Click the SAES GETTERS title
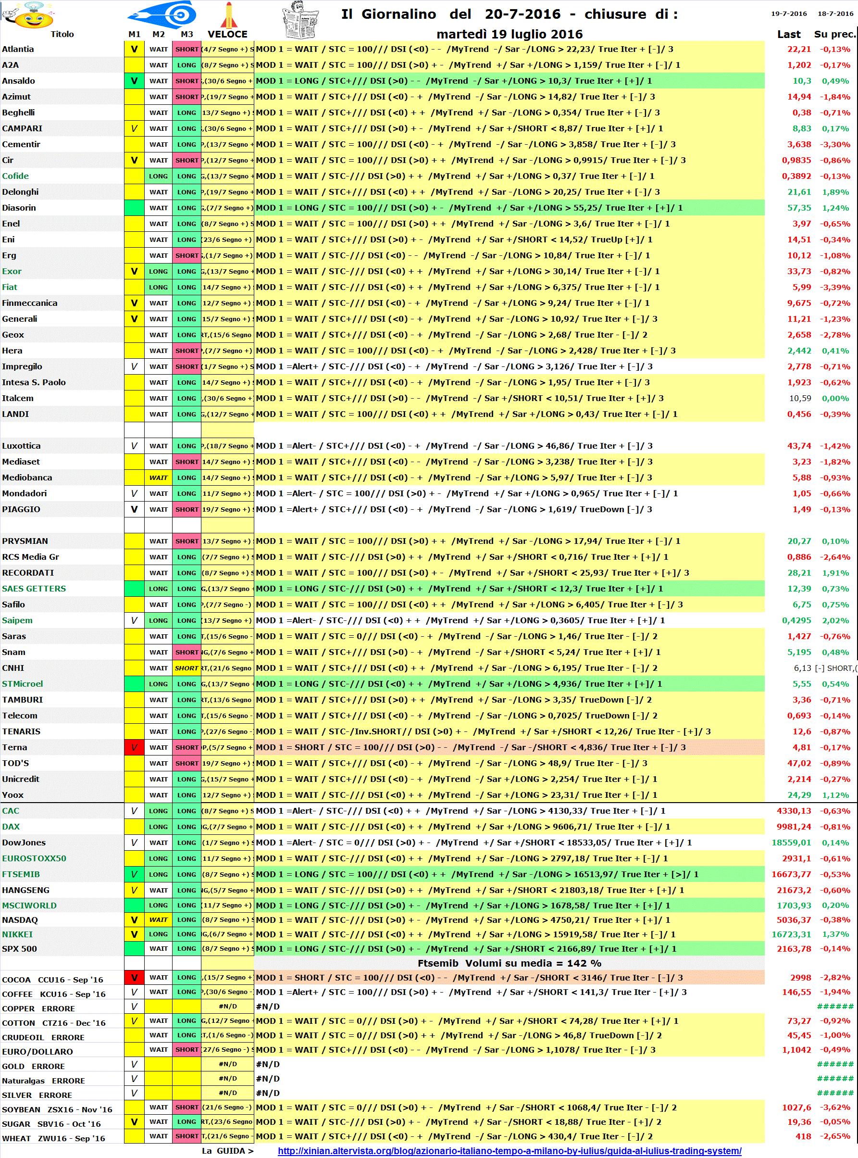 tap(34, 589)
